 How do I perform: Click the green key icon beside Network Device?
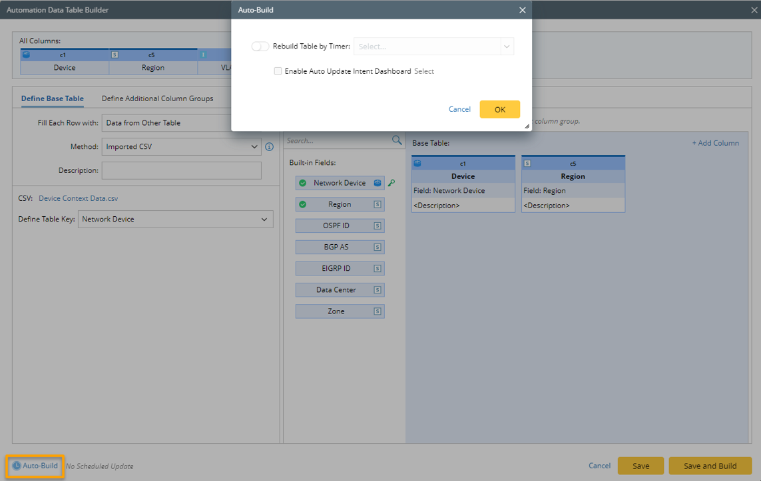391,183
